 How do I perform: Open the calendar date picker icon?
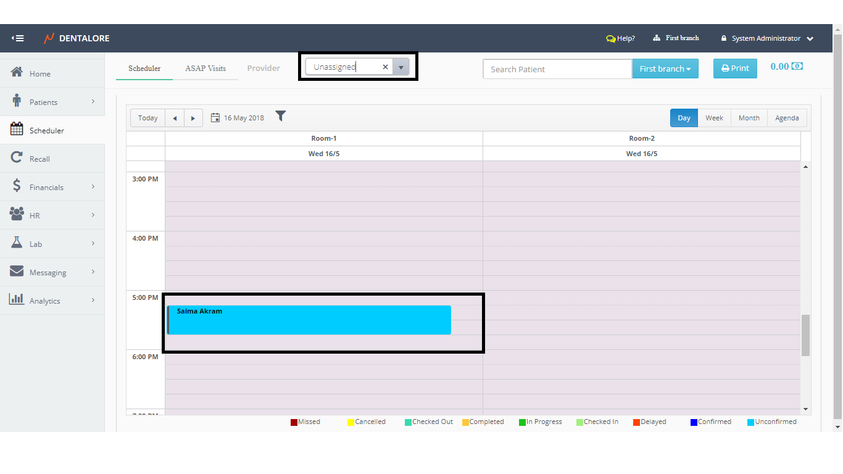[215, 118]
